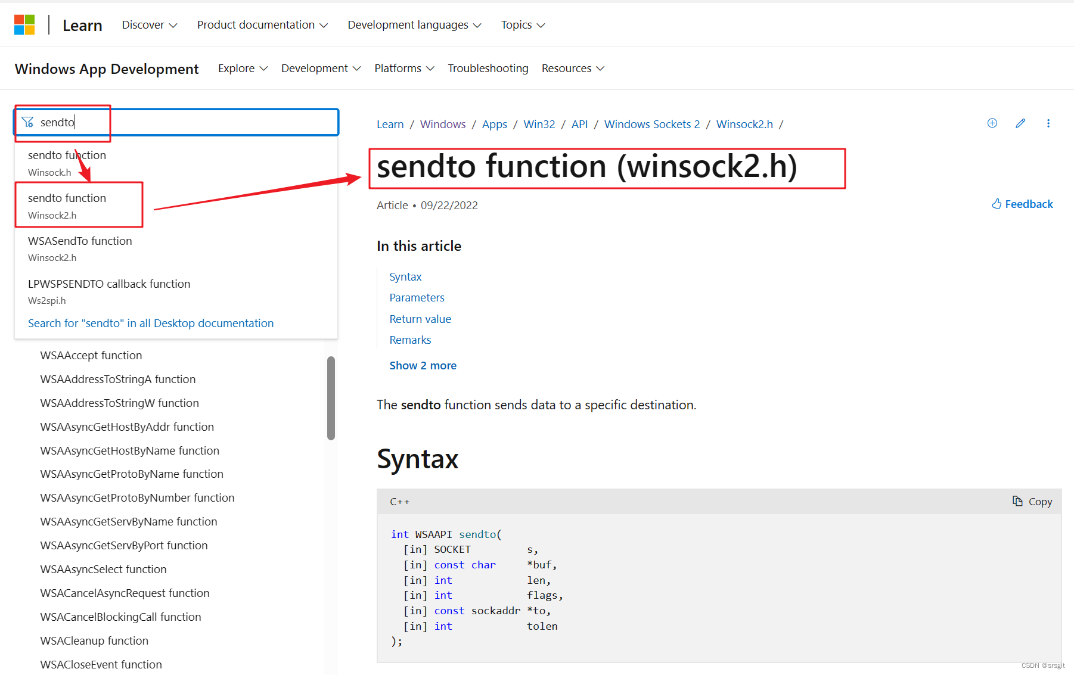Open WSACancelBlockingCall function entry
The image size is (1074, 675).
(121, 617)
